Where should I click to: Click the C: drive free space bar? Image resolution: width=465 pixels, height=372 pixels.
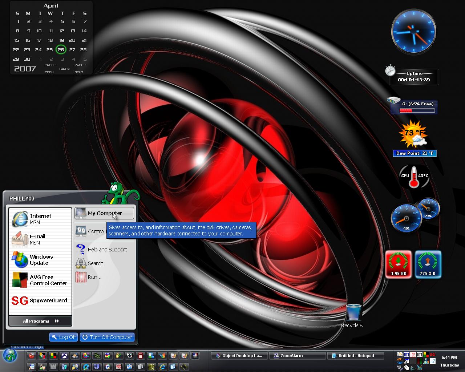(417, 110)
